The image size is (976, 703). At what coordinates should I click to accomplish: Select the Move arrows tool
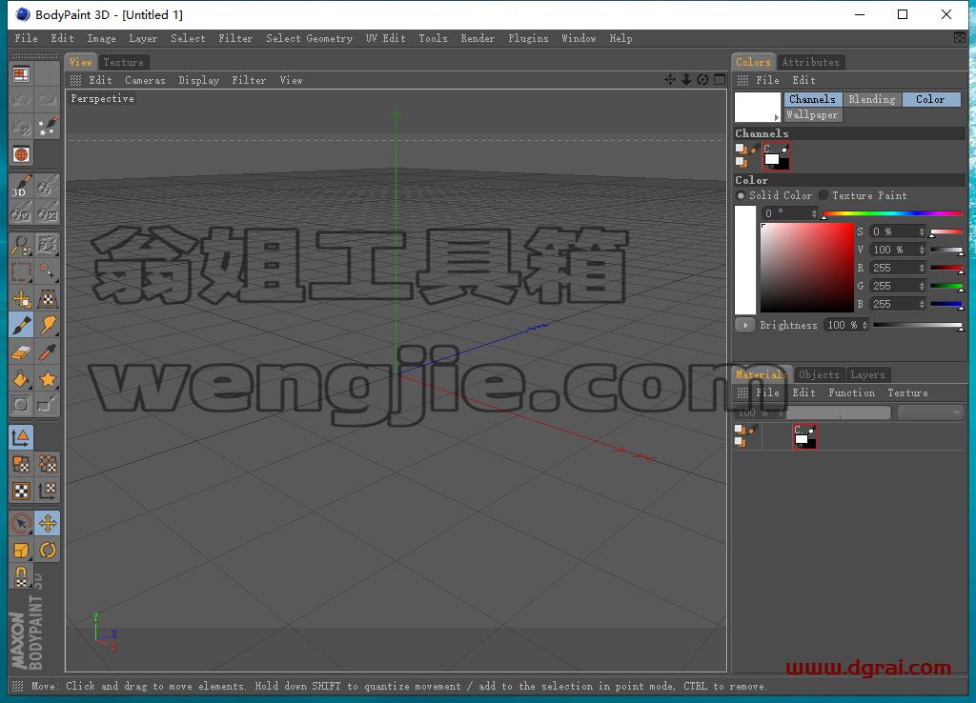48,523
